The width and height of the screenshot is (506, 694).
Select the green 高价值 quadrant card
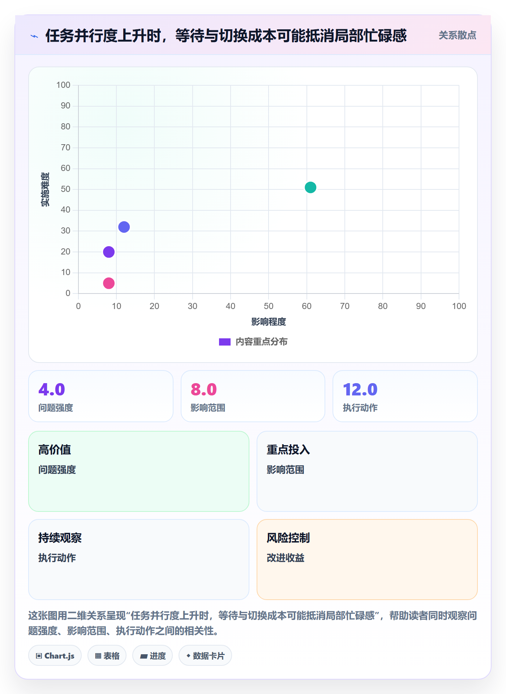139,471
